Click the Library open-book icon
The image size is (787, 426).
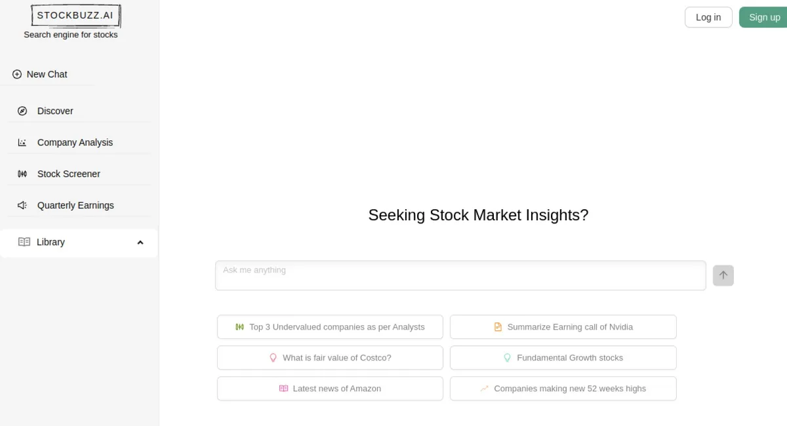click(24, 242)
